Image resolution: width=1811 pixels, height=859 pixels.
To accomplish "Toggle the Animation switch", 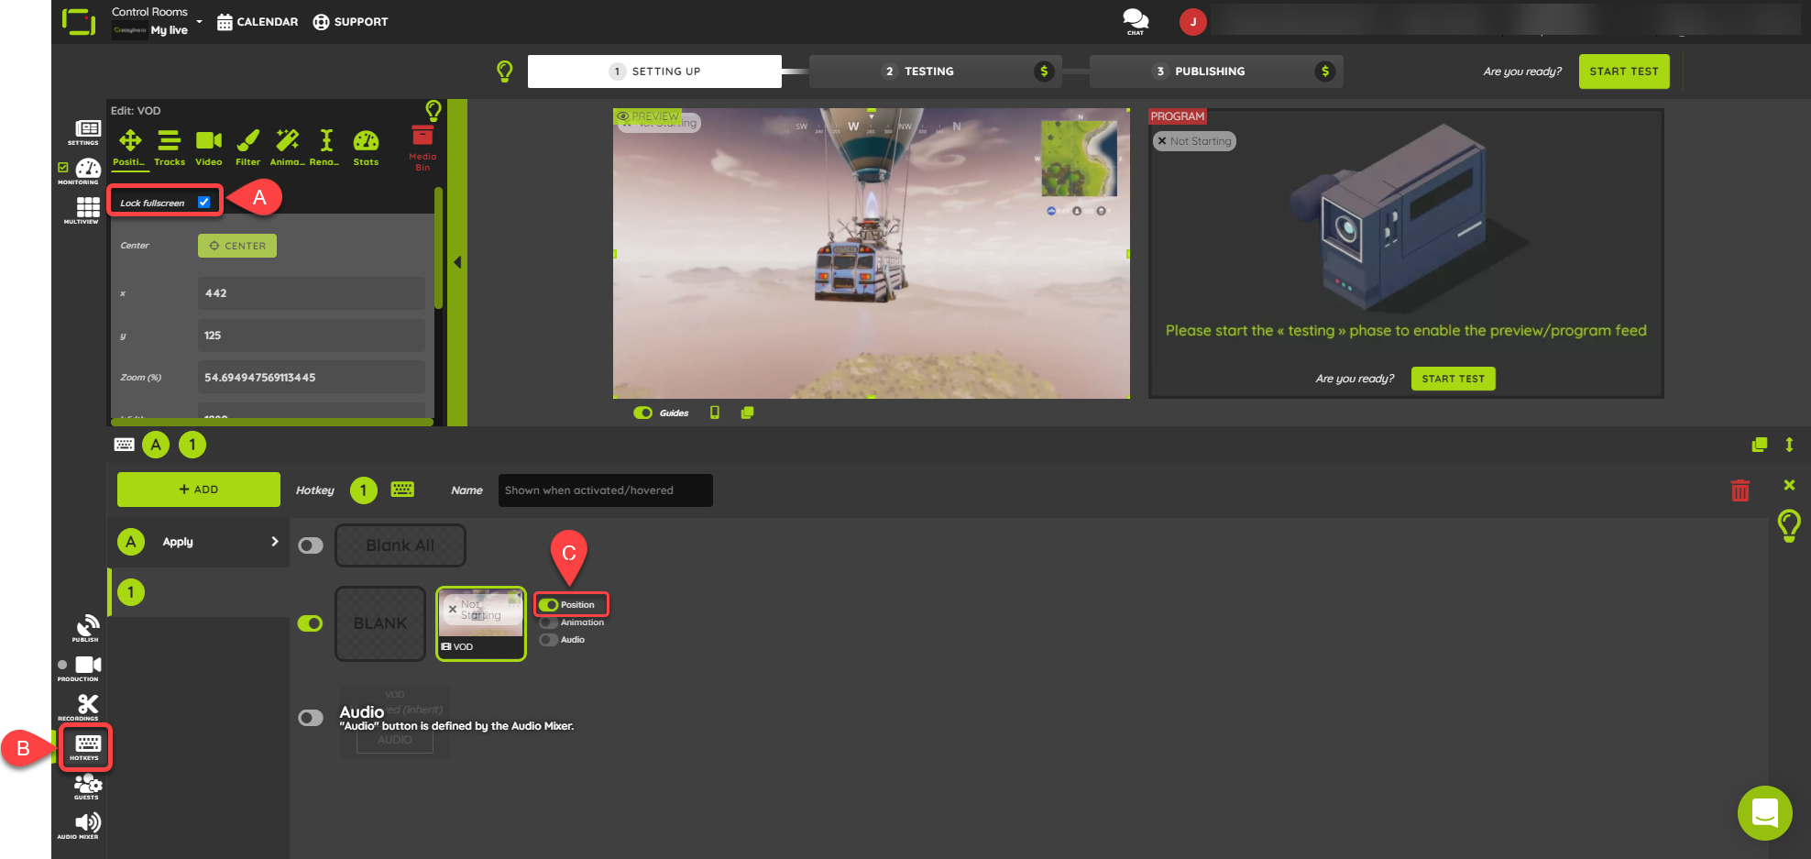I will tap(549, 622).
